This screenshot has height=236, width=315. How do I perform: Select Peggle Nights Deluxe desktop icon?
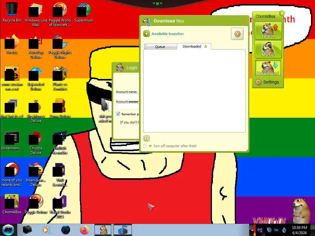60,47
